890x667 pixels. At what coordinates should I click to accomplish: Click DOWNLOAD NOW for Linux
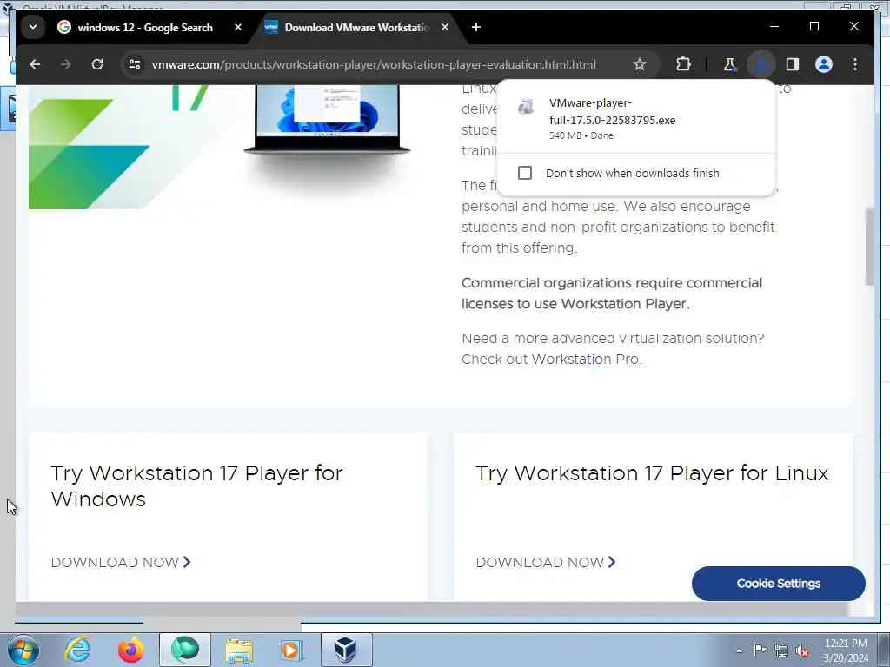click(546, 562)
